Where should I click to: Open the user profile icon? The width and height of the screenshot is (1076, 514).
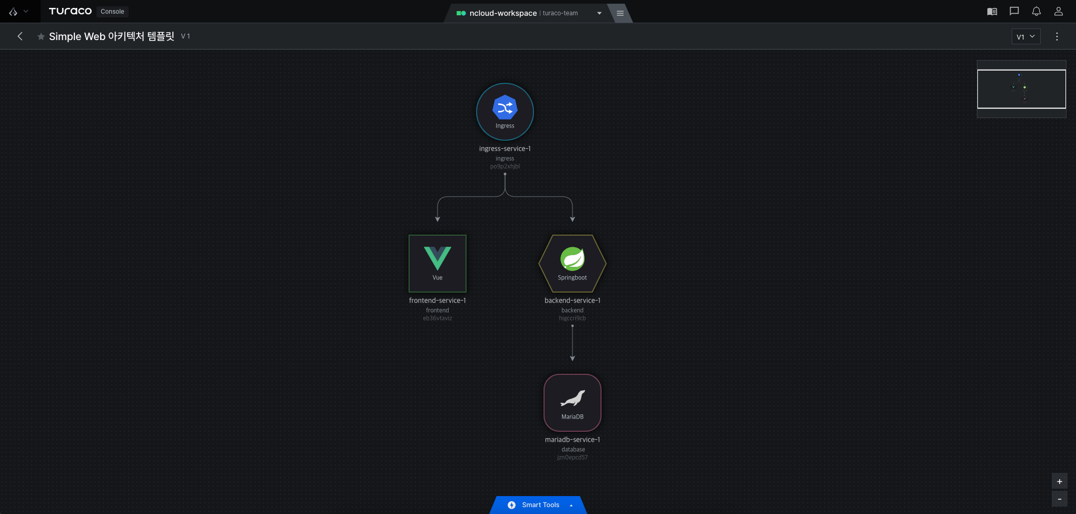click(x=1059, y=12)
